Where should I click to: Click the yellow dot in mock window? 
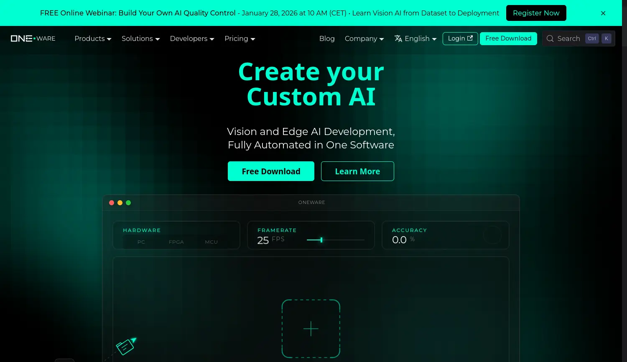[120, 203]
